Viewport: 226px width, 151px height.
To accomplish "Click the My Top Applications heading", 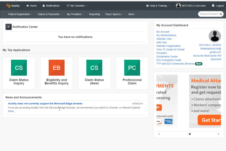I will 16,50.
